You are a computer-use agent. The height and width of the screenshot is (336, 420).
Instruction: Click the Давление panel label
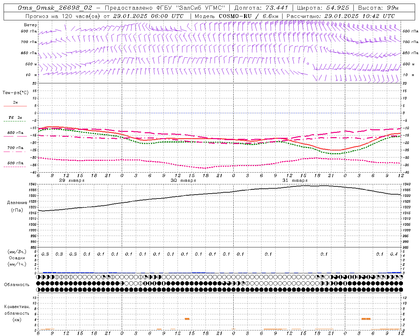click(17, 203)
